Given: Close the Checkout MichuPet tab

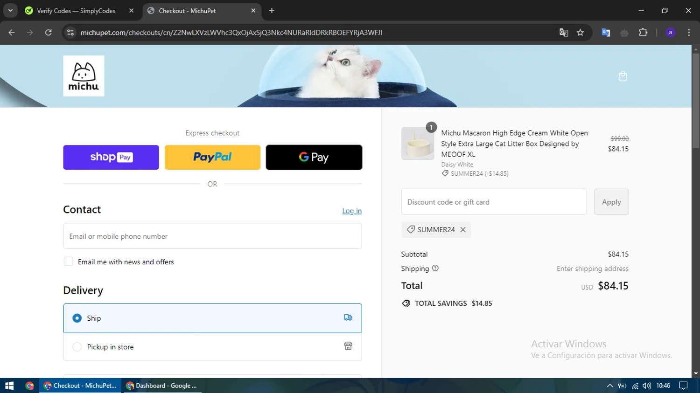Looking at the screenshot, I should click(253, 11).
